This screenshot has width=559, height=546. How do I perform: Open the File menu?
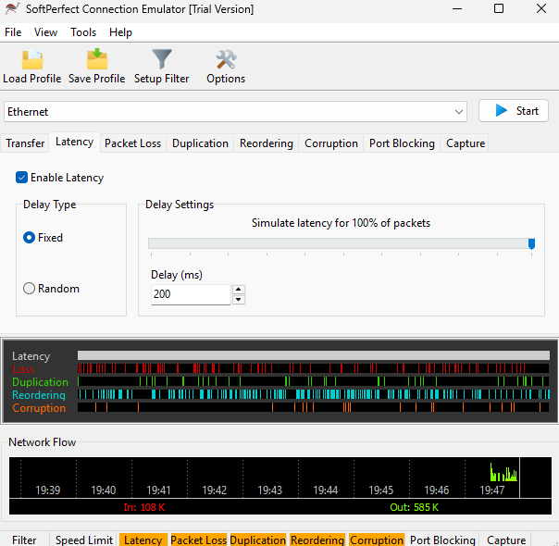point(13,32)
